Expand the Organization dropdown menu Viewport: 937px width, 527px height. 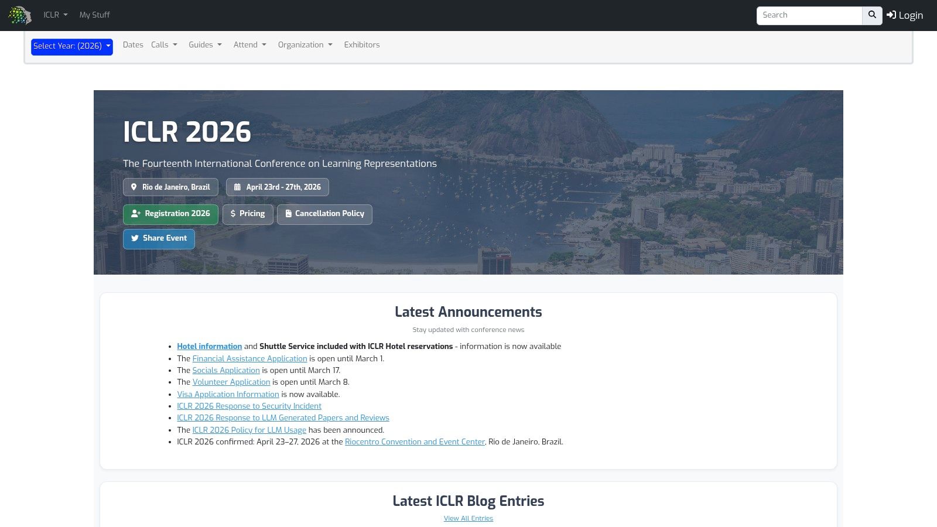305,45
